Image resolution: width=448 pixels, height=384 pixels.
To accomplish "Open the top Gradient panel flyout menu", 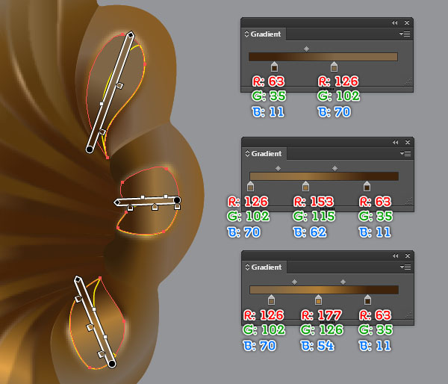I will pyautogui.click(x=405, y=34).
